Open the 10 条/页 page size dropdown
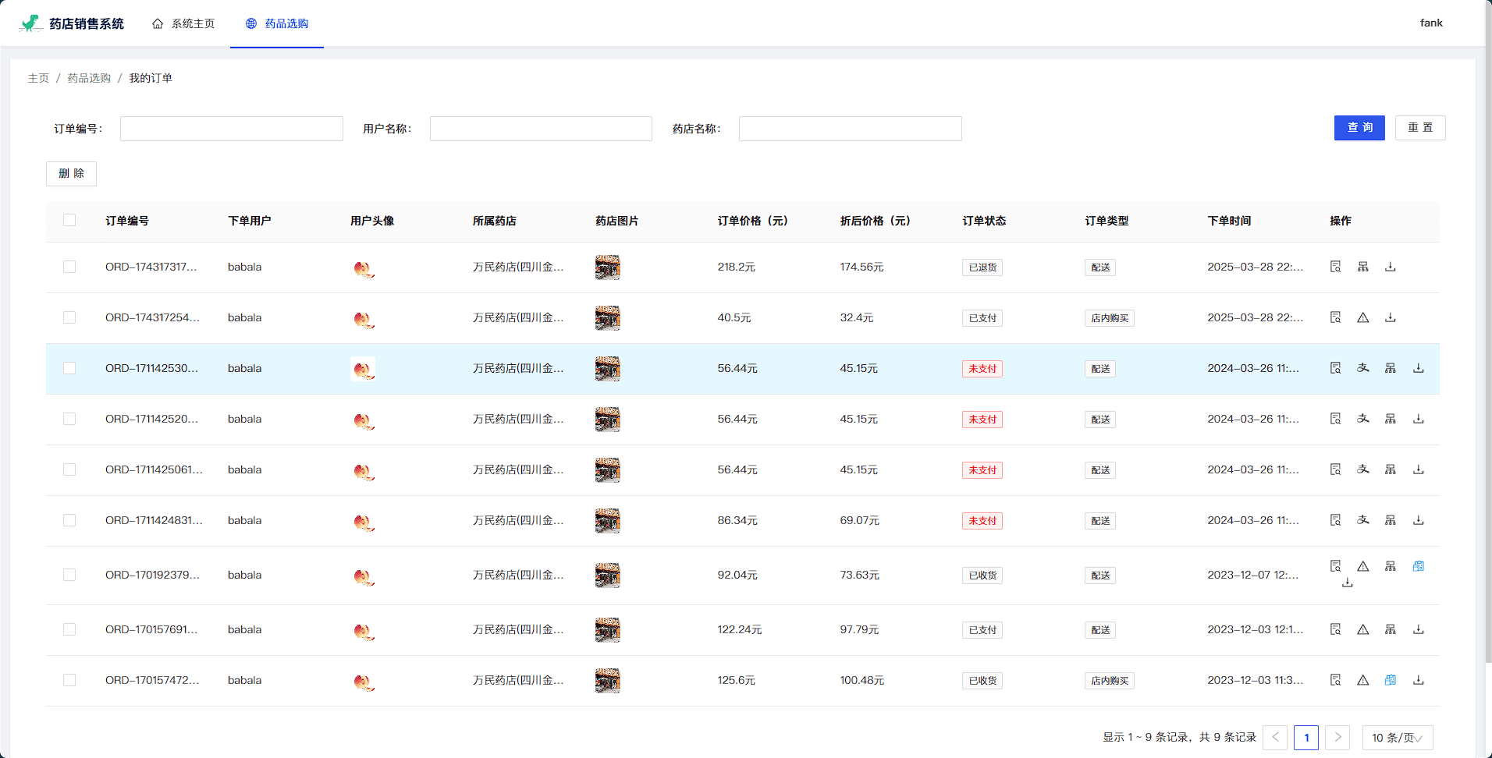1492x758 pixels. 1397,738
